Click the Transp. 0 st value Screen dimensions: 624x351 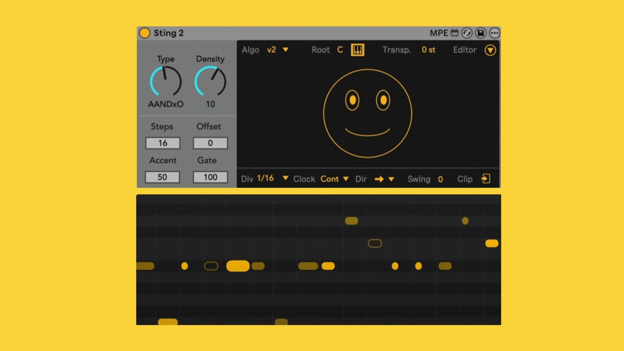click(428, 50)
